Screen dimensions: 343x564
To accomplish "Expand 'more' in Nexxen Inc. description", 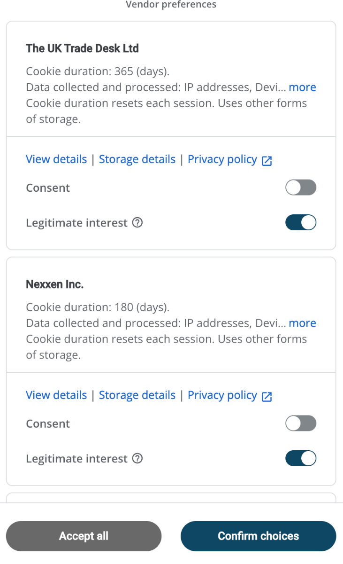I will [302, 323].
